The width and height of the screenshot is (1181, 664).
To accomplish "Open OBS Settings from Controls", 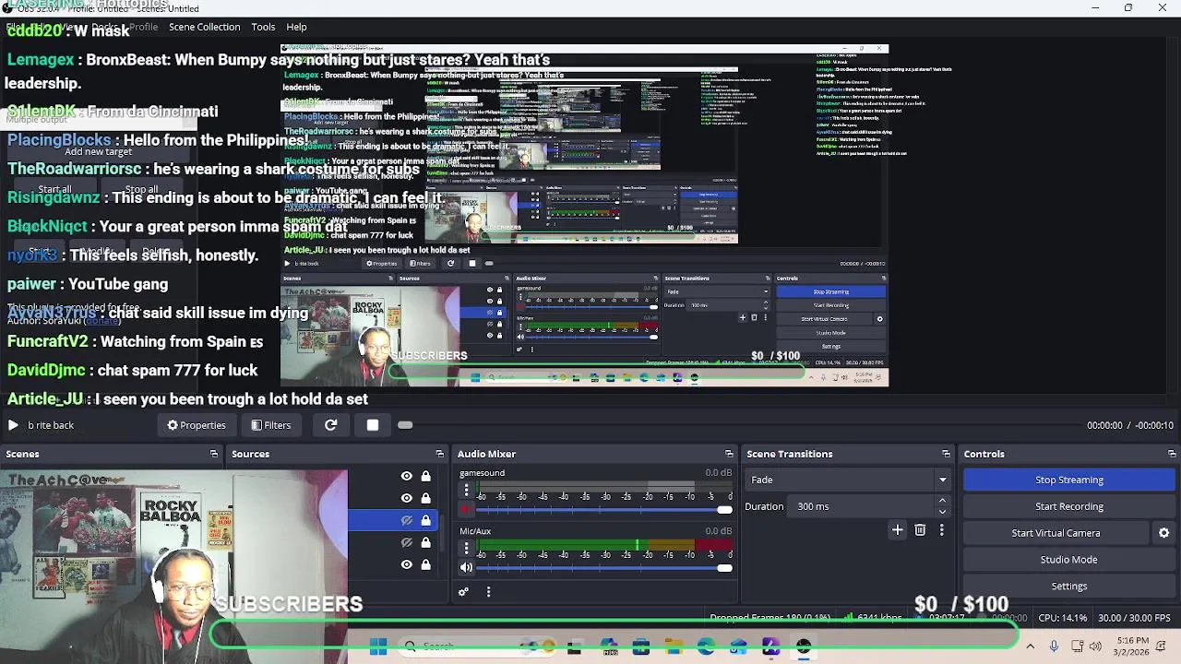I will click(1069, 587).
